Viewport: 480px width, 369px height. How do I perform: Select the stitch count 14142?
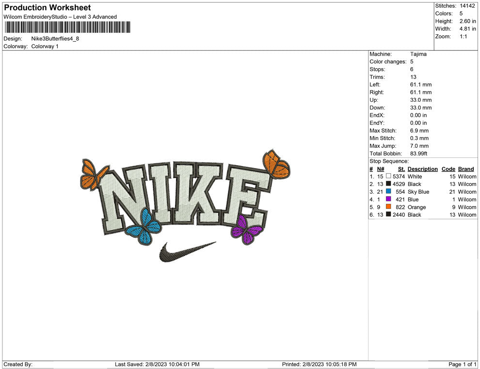(x=467, y=6)
